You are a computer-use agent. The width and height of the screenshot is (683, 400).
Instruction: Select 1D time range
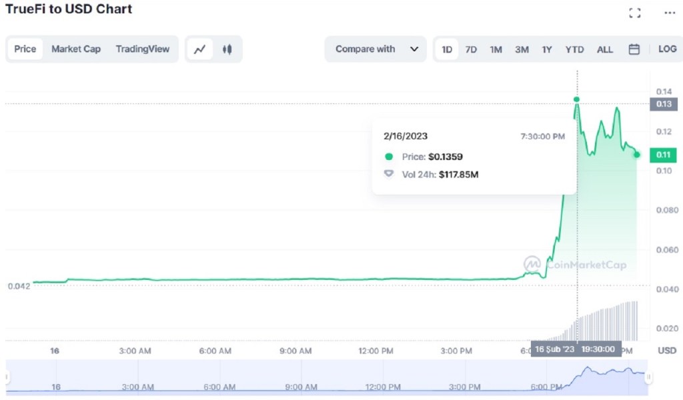tap(447, 49)
